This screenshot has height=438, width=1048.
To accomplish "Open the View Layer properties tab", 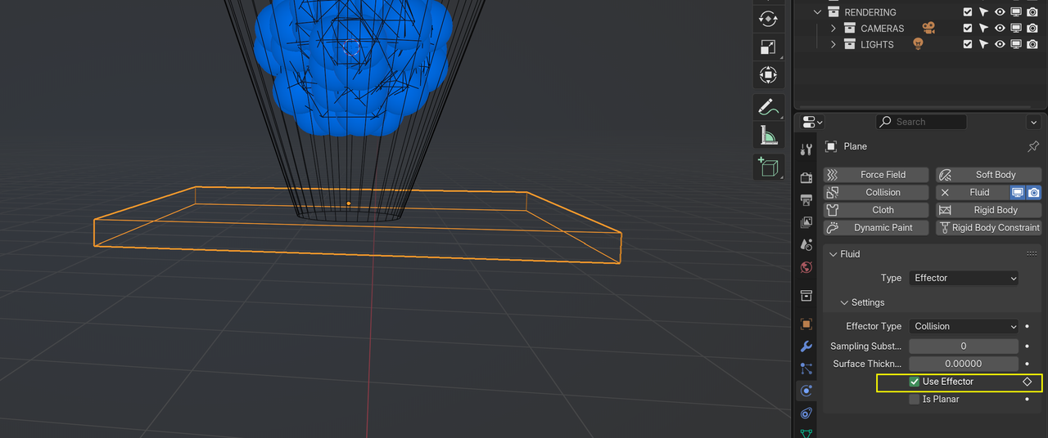I will point(806,222).
